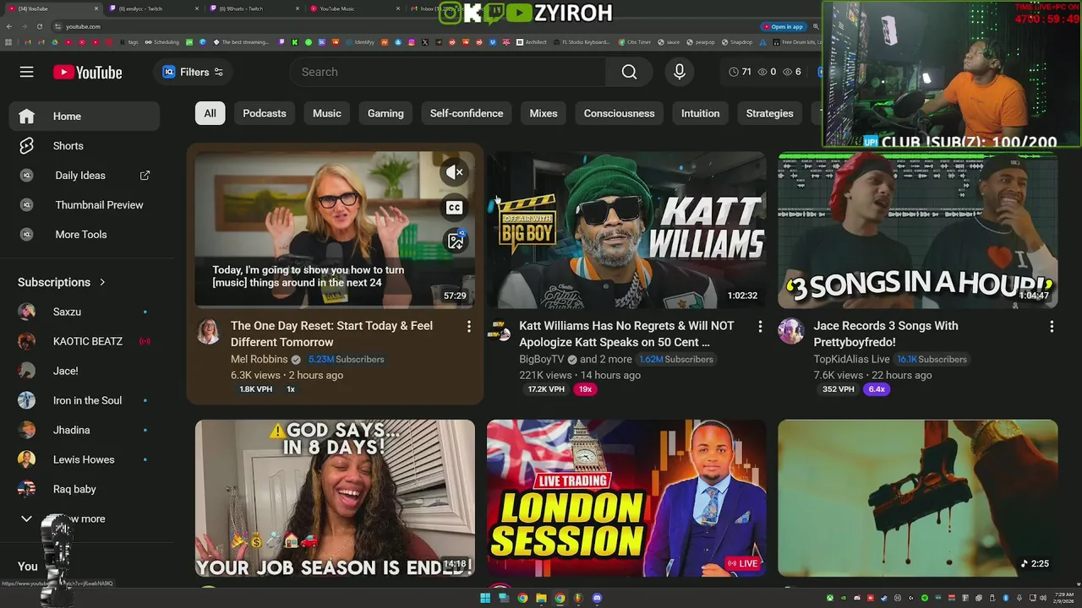Open Windows Start menu on taskbar

click(x=485, y=598)
